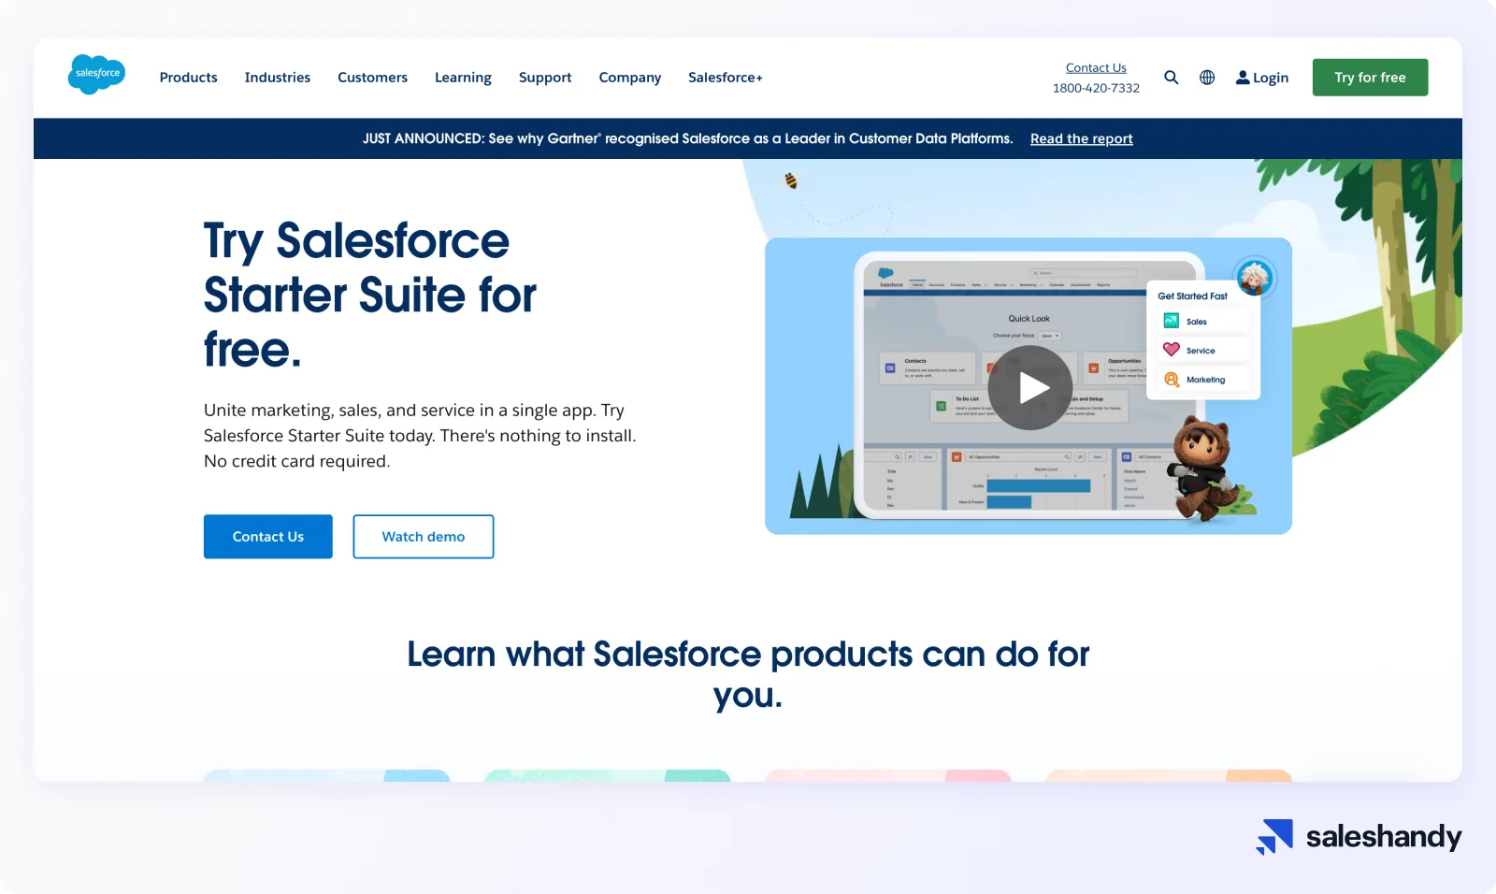Click the Login person icon

click(x=1243, y=78)
